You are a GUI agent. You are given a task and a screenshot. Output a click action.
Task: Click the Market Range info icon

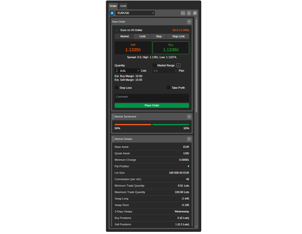coord(178,65)
